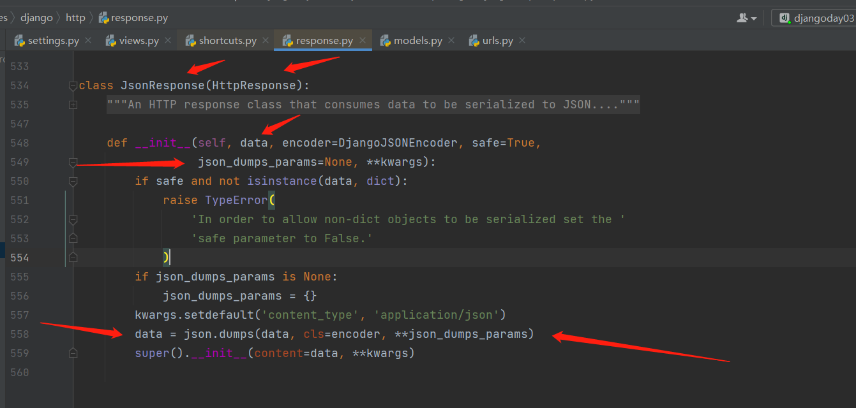Screen dimensions: 856x408
Task: Click the 'safe parameter to False.' string
Action: click(x=282, y=238)
